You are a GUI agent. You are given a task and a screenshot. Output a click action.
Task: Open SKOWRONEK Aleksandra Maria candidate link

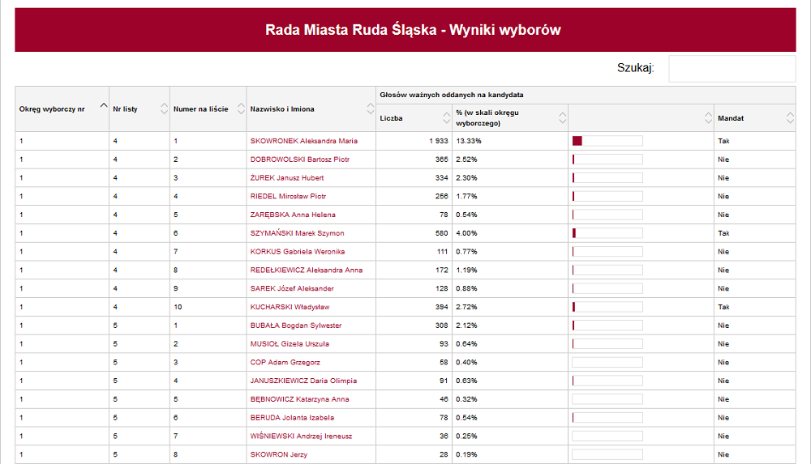303,141
